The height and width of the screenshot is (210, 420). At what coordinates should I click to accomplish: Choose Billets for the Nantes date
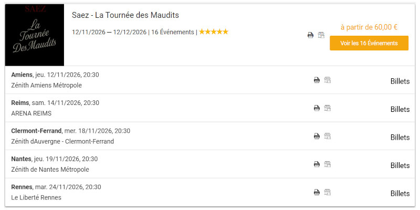(x=400, y=165)
